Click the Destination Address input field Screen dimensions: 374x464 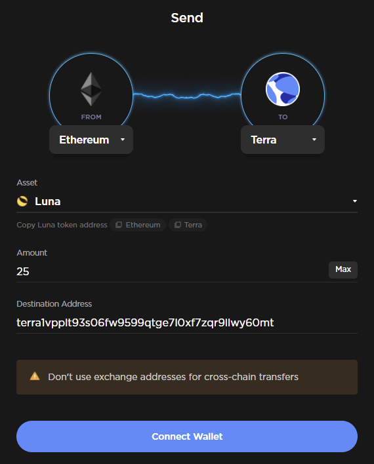point(187,322)
